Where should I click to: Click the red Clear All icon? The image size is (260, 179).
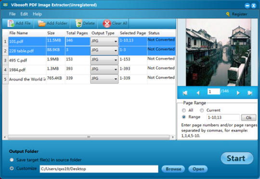(x=107, y=24)
